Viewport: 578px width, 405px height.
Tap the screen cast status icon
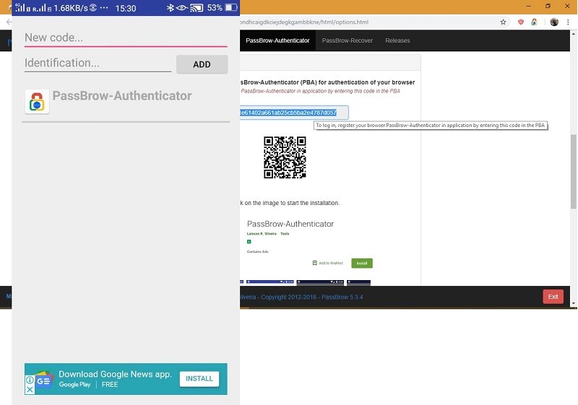(x=197, y=8)
